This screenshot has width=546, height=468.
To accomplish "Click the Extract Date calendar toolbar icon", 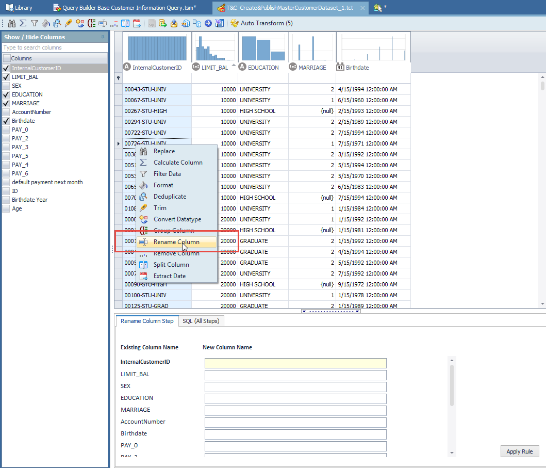I will [x=137, y=23].
